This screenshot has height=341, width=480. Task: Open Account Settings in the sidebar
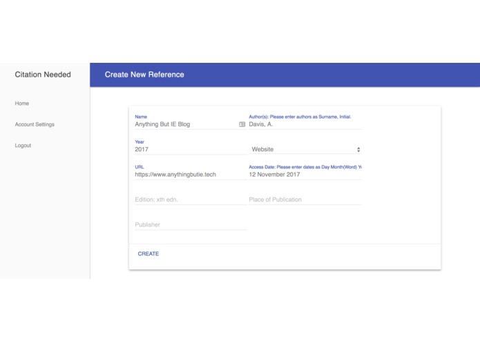click(x=35, y=124)
